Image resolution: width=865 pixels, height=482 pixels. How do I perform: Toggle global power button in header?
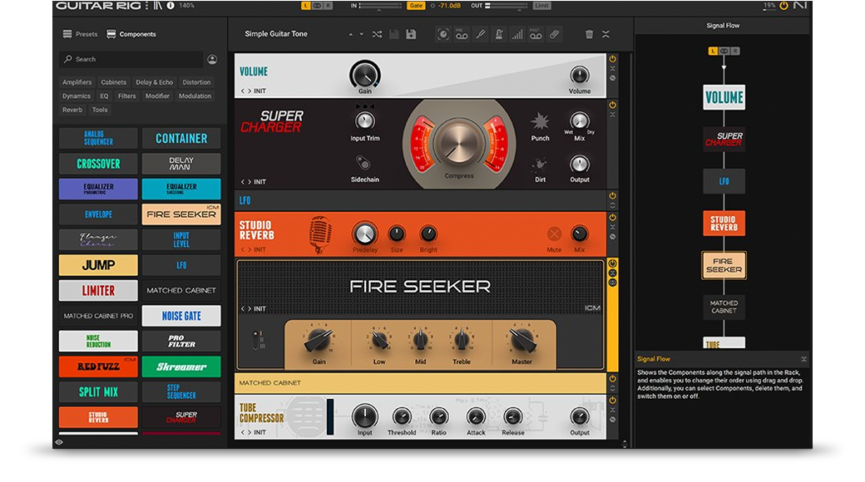tap(783, 6)
